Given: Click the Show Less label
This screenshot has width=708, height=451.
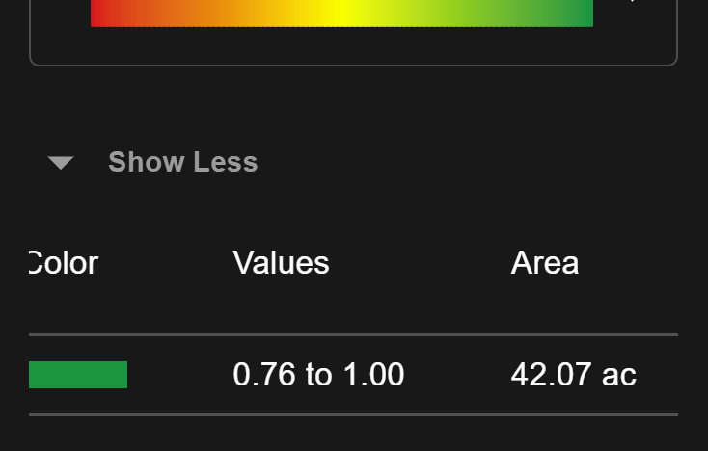Looking at the screenshot, I should coord(182,162).
